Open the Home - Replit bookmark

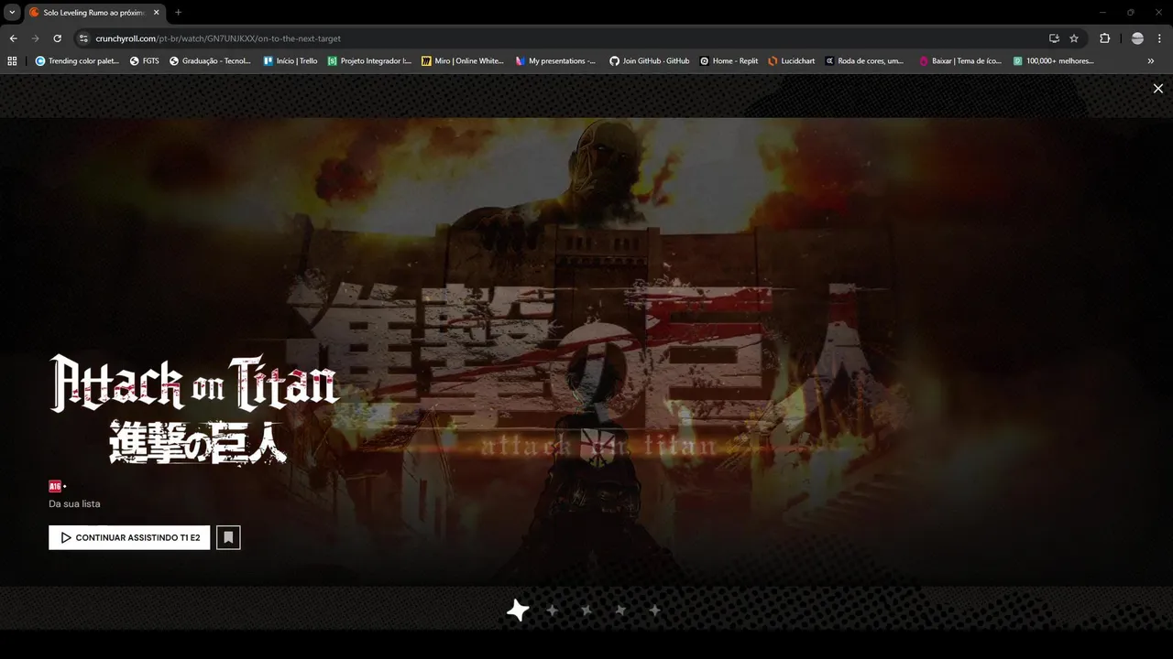pyautogui.click(x=729, y=61)
